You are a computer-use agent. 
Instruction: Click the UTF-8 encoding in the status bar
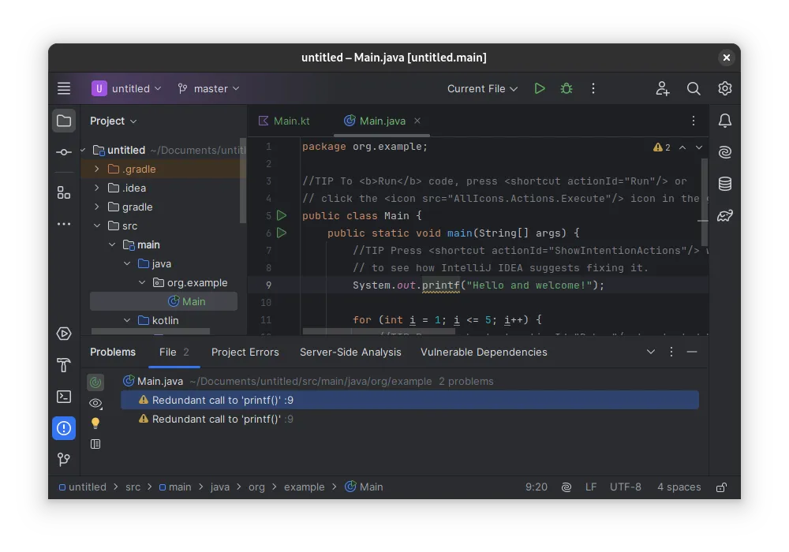point(625,487)
